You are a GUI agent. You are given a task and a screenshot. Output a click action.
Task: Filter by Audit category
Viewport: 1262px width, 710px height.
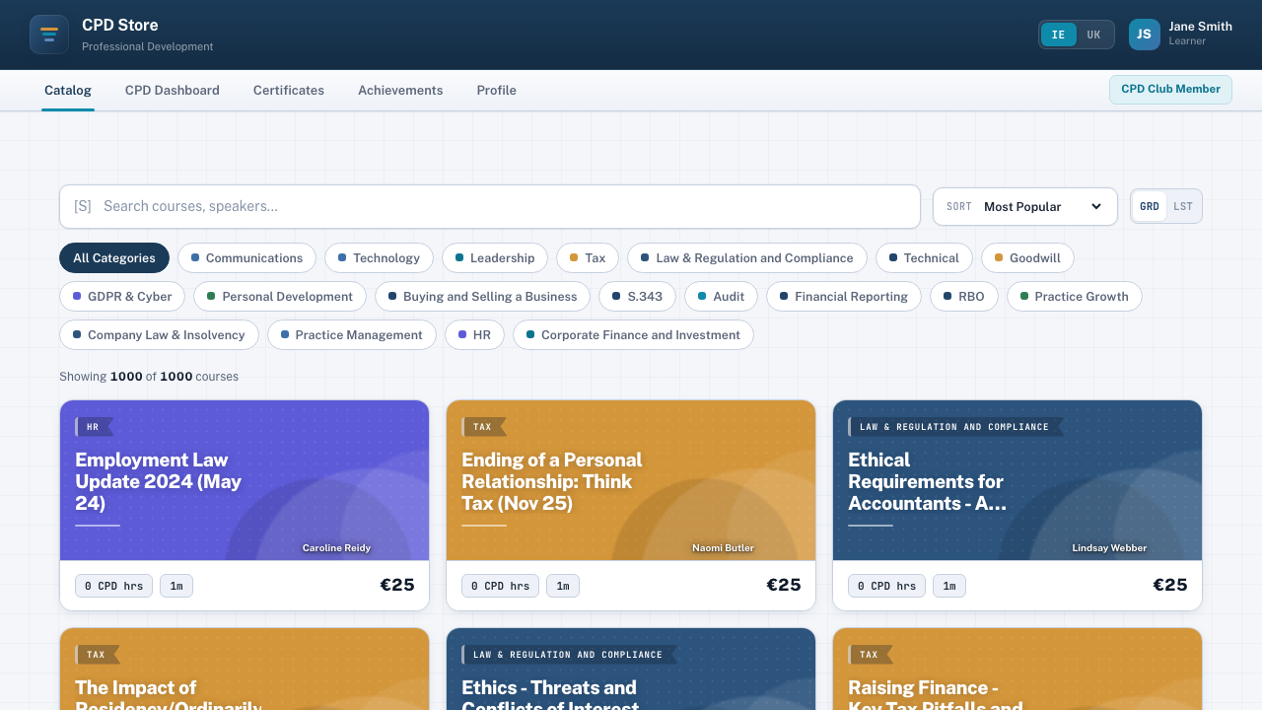[x=722, y=297]
